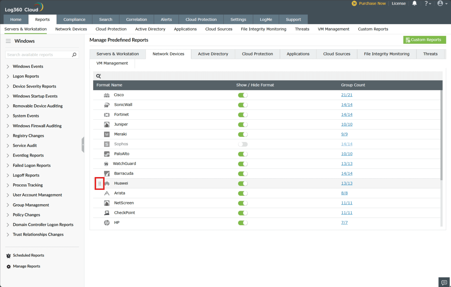Open the Correlation menu
Image resolution: width=451 pixels, height=287 pixels.
tap(137, 19)
